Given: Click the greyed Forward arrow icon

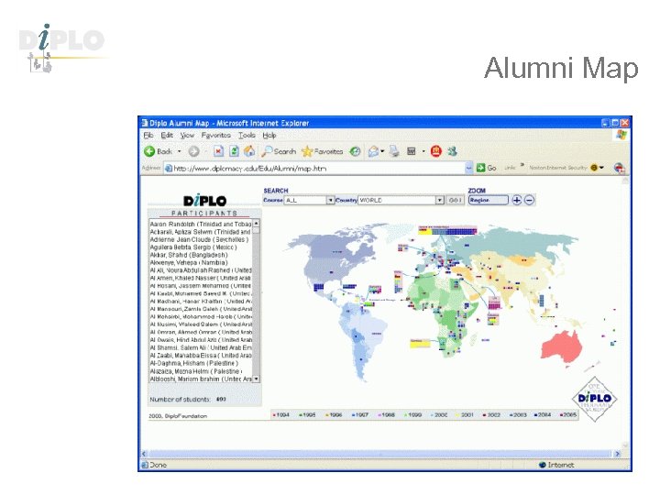Looking at the screenshot, I should tap(193, 151).
